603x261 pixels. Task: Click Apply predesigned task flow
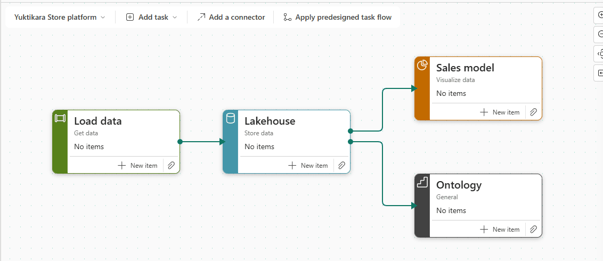[x=337, y=17]
